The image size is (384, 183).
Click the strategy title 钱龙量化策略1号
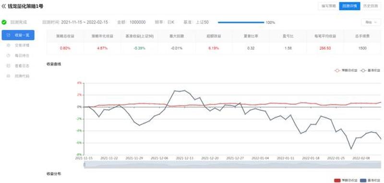25,6
